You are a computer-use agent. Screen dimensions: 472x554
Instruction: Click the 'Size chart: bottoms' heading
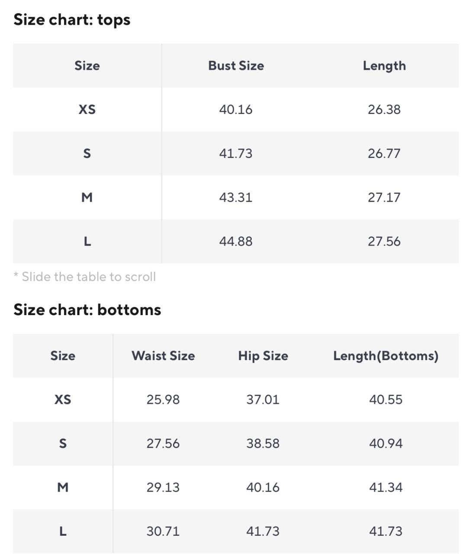(87, 310)
